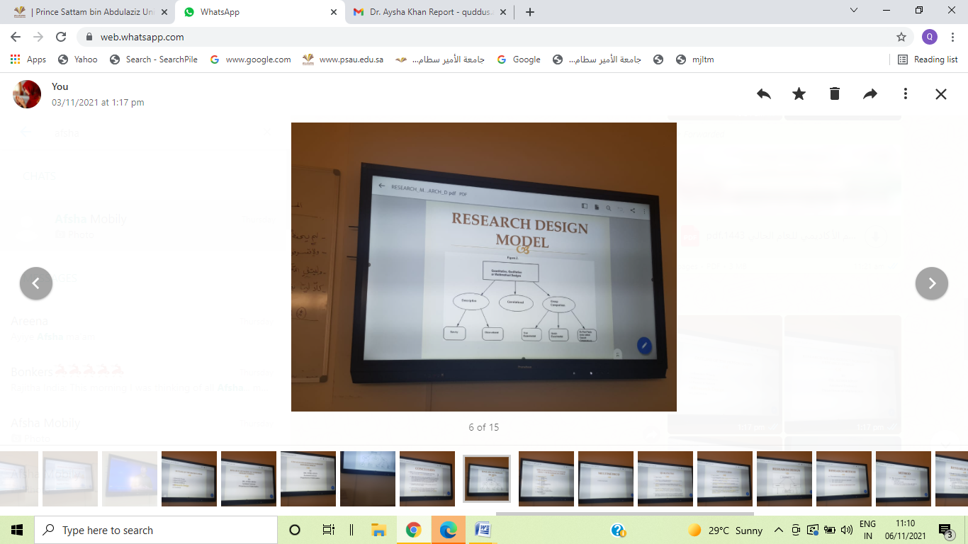This screenshot has width=968, height=544.
Task: Show hidden system tray icons
Action: pyautogui.click(x=778, y=530)
